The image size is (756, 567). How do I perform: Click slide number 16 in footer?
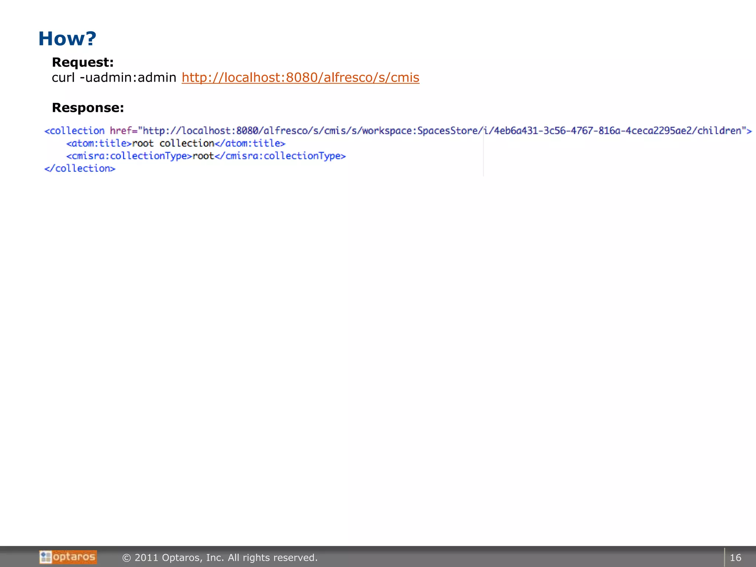point(735,557)
